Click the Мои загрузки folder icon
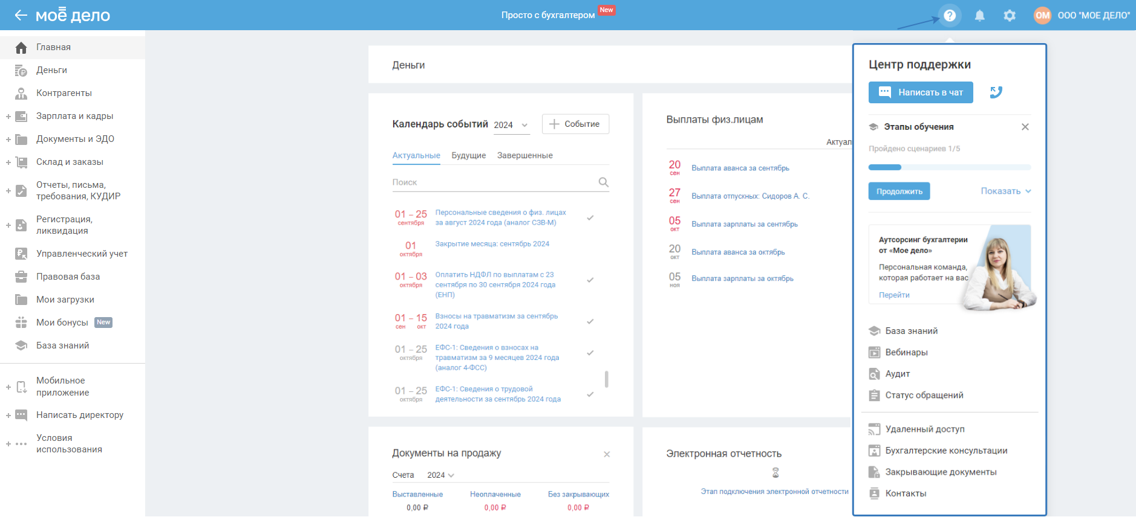 [21, 300]
